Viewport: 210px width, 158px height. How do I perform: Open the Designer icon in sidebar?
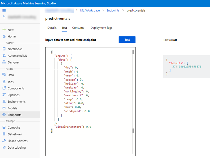[x=4, y=62]
